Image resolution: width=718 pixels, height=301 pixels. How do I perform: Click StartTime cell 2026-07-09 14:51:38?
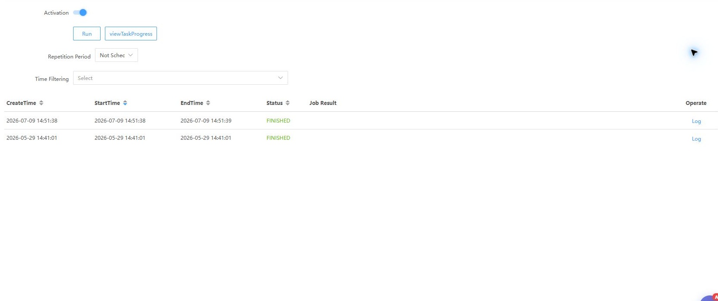point(120,121)
